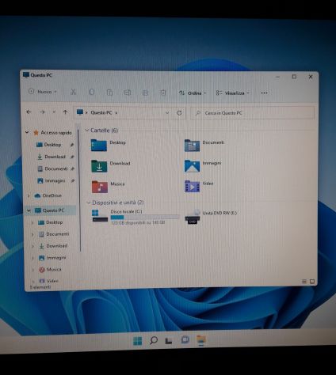Screen dimensions: 336x375
Task: Click the Cut scissors icon
Action: (73, 92)
